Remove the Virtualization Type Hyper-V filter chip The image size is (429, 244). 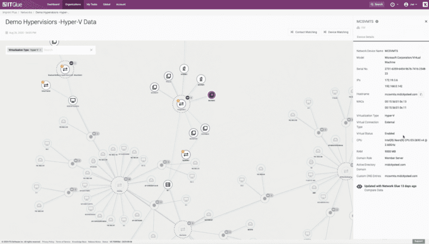point(40,50)
